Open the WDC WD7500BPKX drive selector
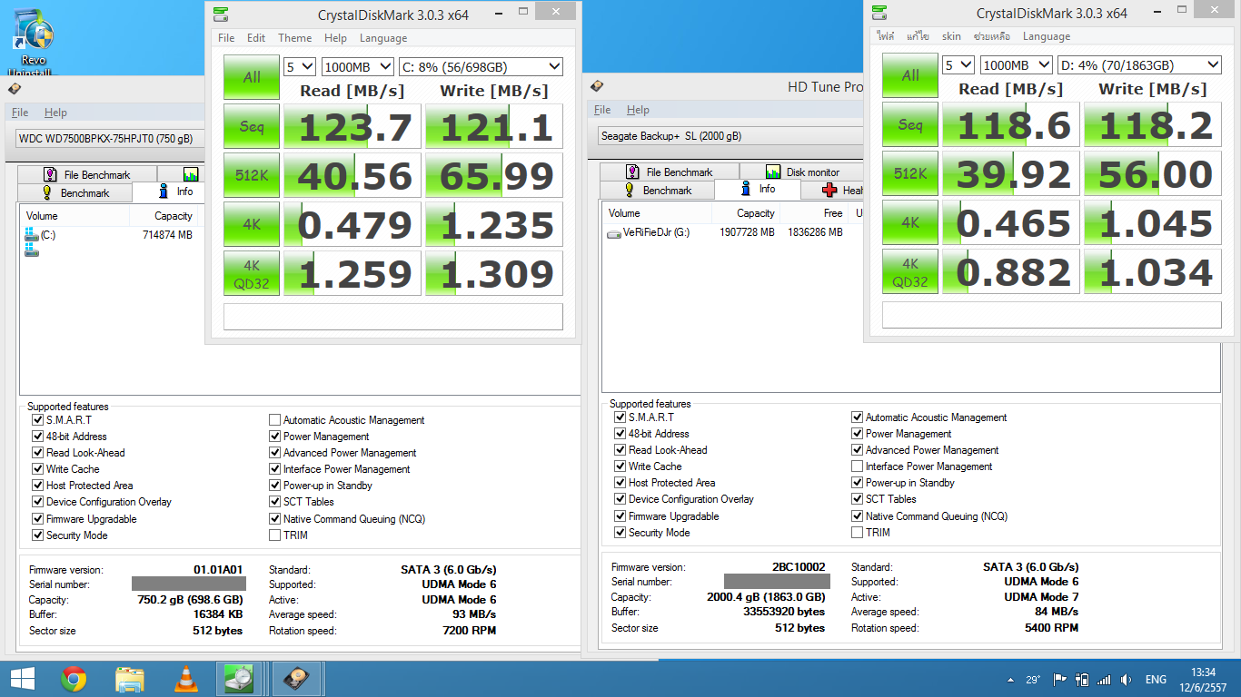The width and height of the screenshot is (1241, 697). [x=109, y=139]
